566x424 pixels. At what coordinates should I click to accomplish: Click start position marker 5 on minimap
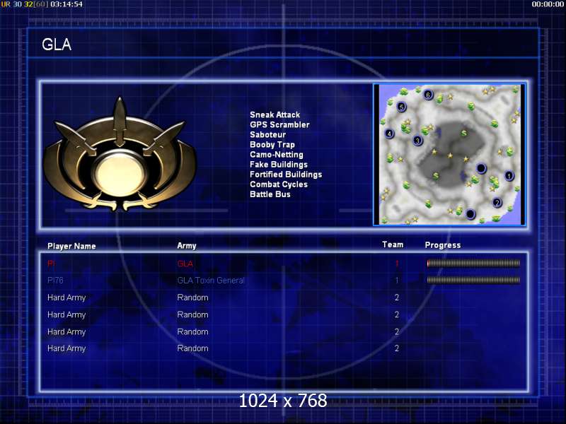tap(401, 107)
